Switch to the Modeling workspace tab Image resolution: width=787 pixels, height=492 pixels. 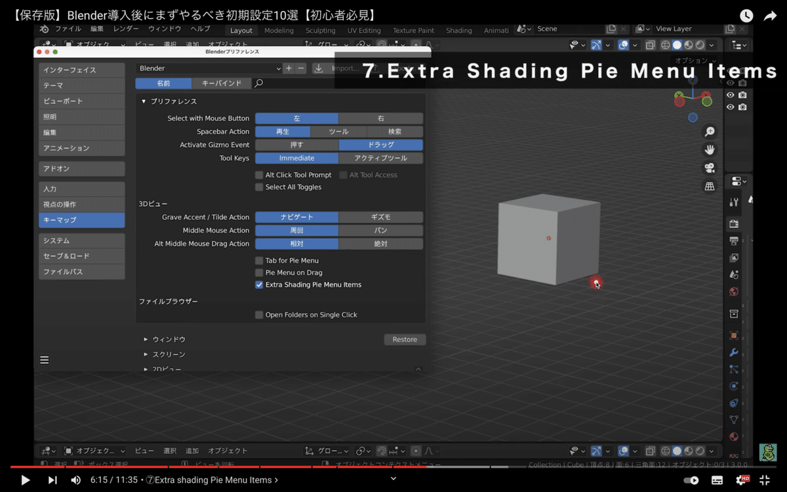[279, 30]
